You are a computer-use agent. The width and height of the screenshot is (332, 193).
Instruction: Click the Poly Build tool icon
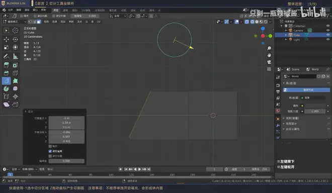click(15, 81)
